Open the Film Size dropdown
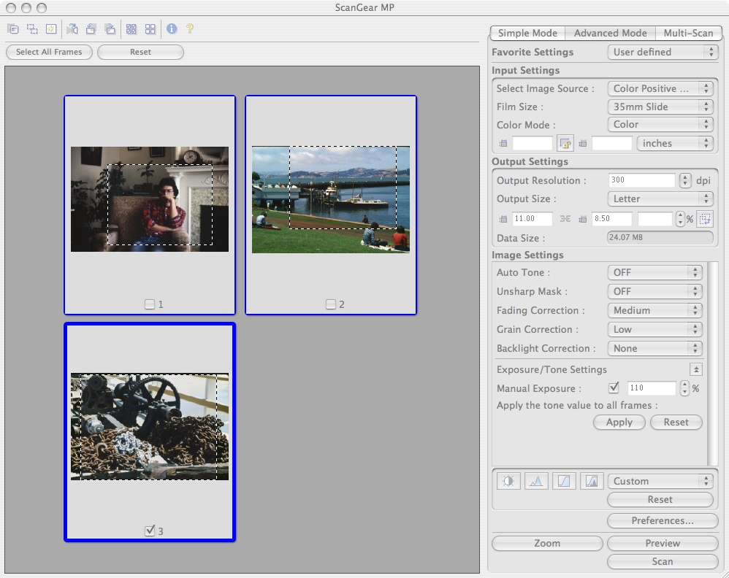 coord(660,107)
